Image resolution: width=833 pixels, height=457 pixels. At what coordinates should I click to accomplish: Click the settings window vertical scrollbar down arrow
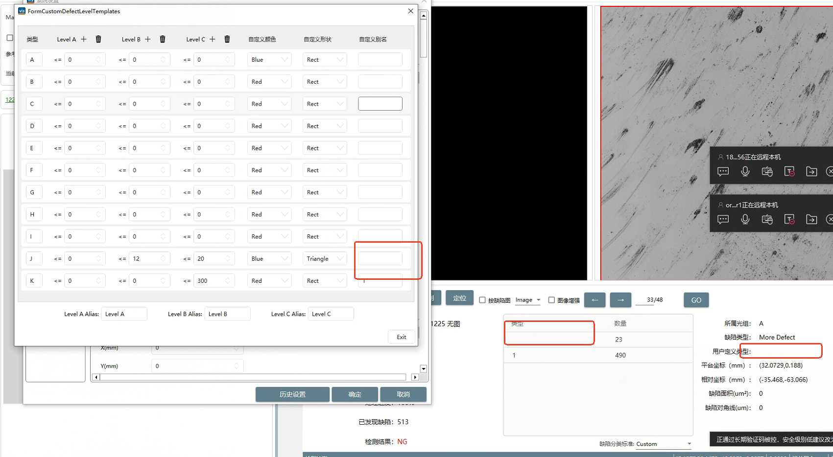[x=424, y=369]
